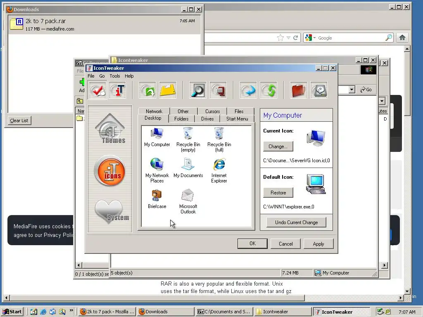Click the red folder toolbar icon
Screen dimensions: 423x317
click(298, 90)
